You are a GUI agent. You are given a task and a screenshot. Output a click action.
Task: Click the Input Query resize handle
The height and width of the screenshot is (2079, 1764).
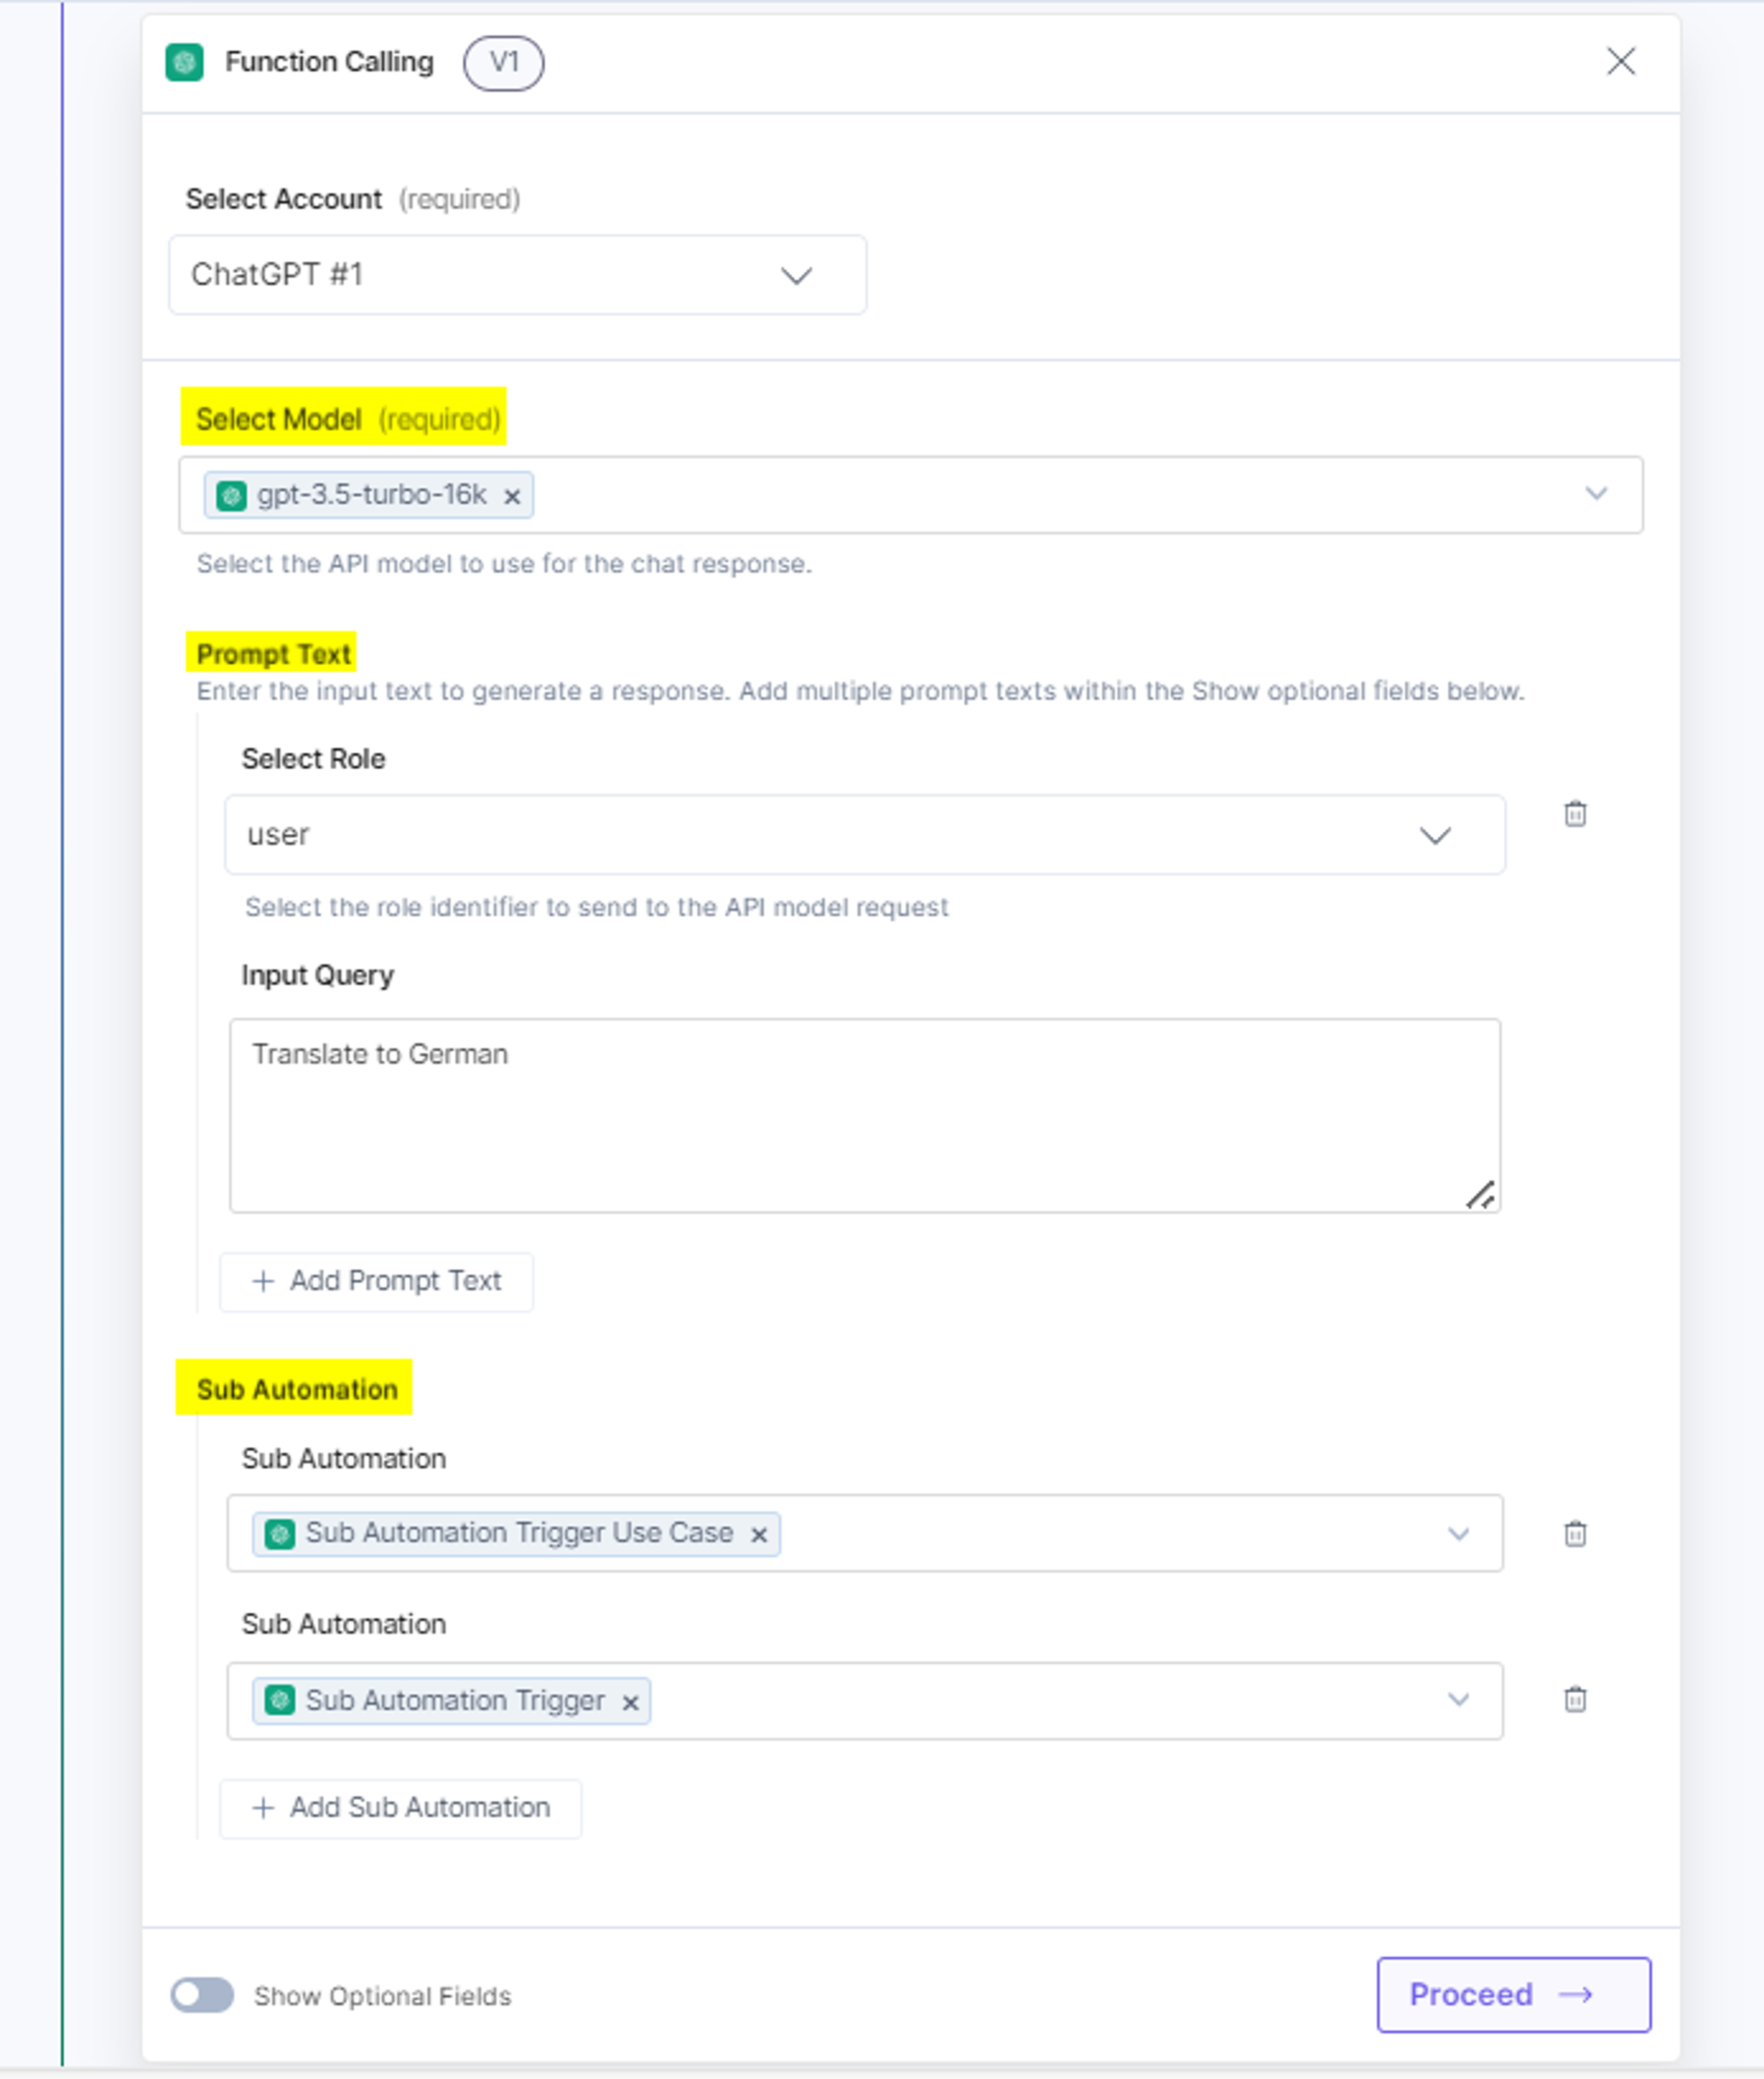click(x=1481, y=1194)
